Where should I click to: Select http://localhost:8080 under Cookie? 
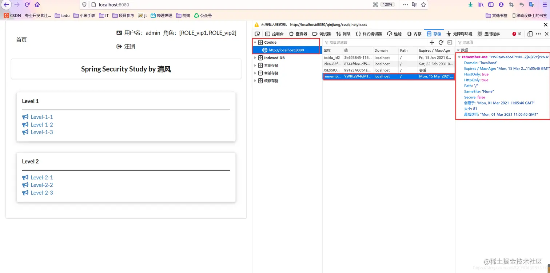[286, 50]
